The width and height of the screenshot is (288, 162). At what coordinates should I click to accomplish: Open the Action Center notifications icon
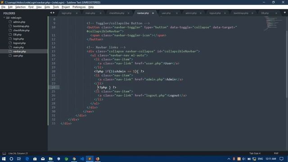point(281,159)
